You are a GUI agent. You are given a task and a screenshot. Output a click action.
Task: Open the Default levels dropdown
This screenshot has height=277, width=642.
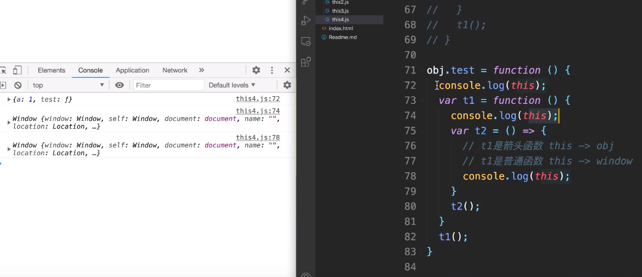coord(232,85)
